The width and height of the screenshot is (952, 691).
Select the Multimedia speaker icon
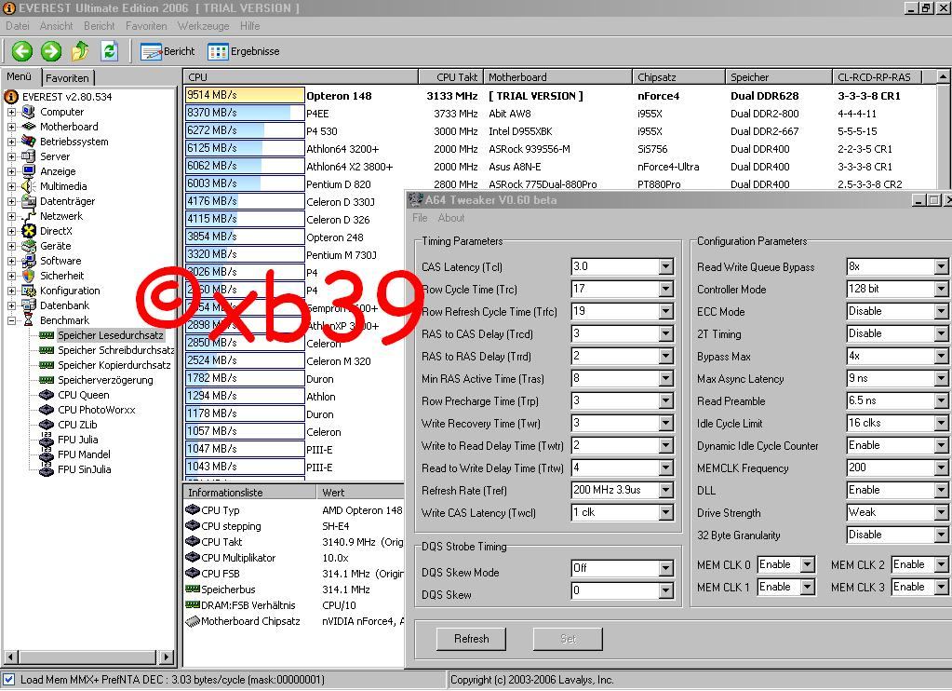29,186
